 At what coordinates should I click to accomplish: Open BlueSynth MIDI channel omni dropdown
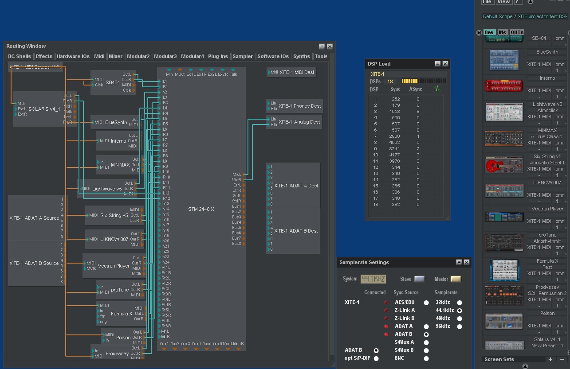coord(560,64)
